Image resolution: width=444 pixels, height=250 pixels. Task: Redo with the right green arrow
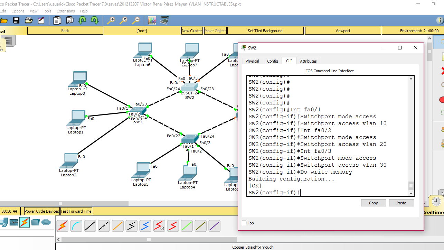pos(94,20)
